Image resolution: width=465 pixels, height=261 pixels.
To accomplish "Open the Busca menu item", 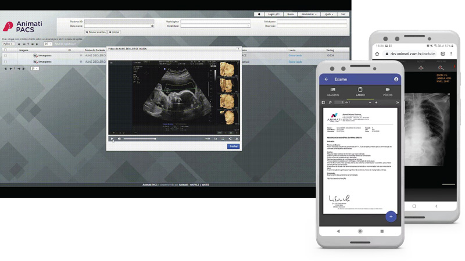I will (x=291, y=14).
